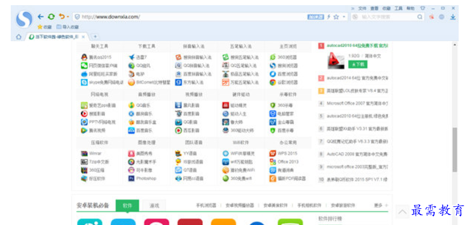Open the 文件 menu

(363, 8)
